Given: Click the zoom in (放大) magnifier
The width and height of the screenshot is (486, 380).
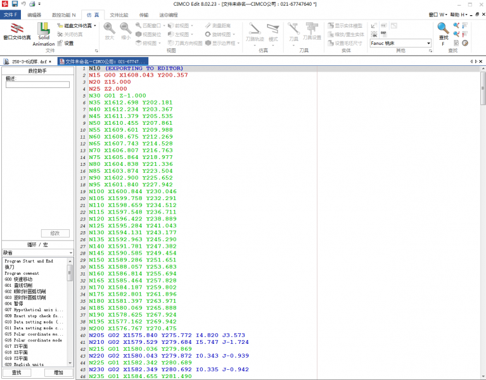Looking at the screenshot, I should [110, 31].
